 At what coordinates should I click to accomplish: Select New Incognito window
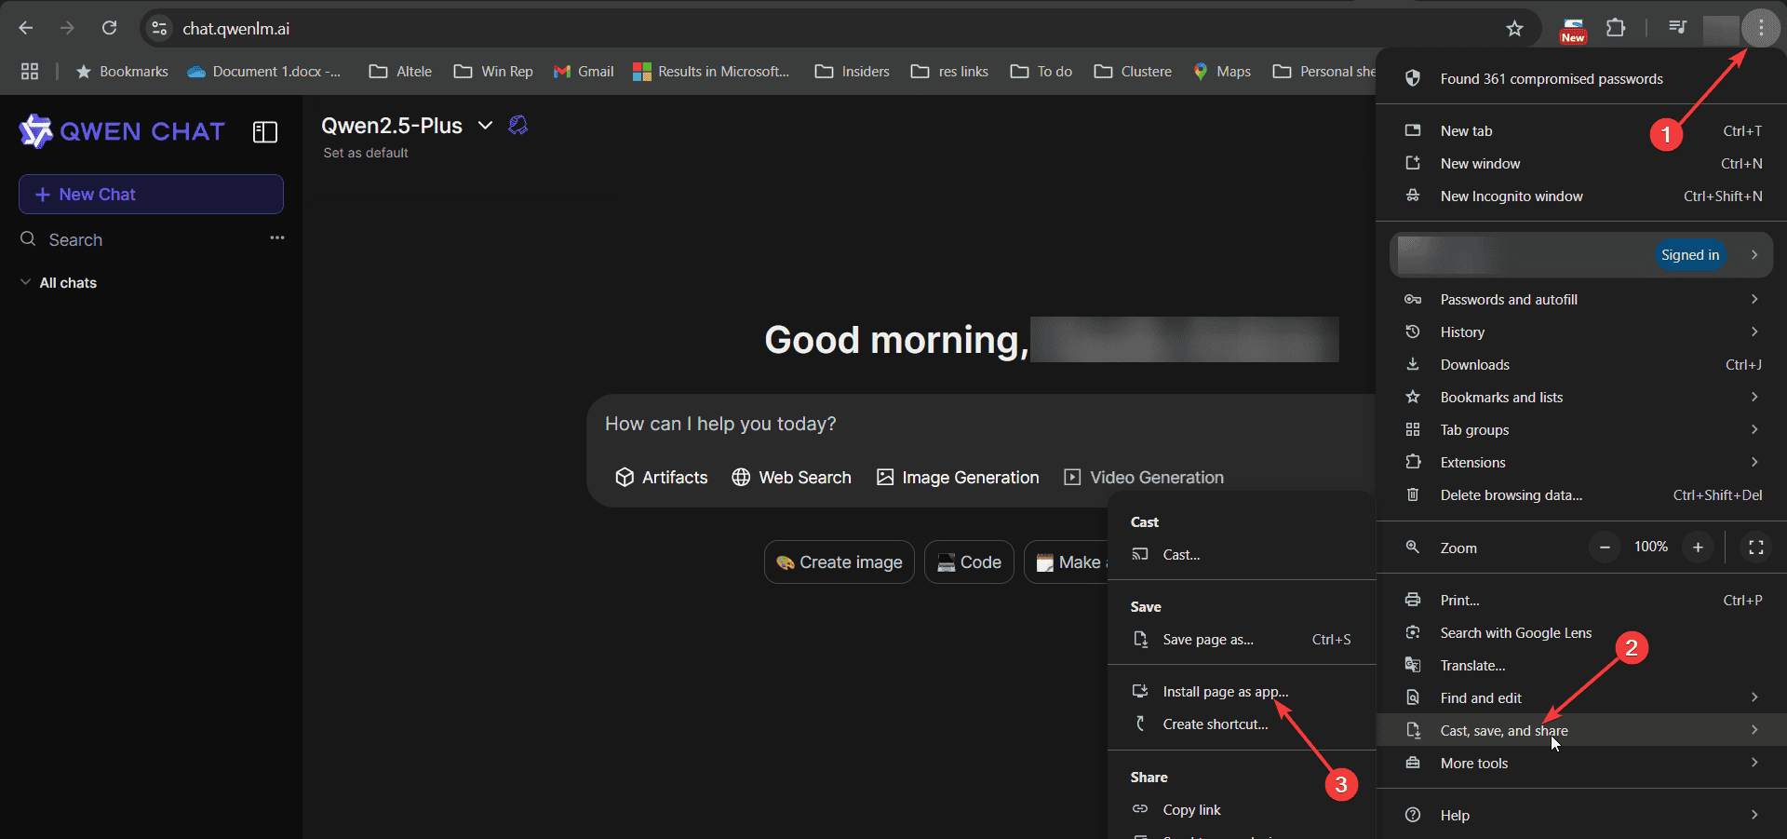point(1581,196)
